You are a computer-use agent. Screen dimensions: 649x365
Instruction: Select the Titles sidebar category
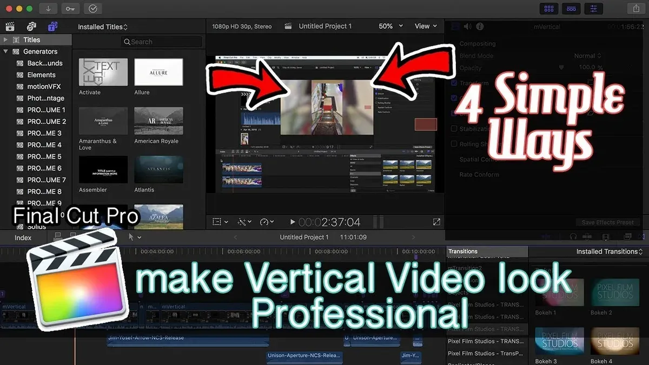[x=36, y=39]
